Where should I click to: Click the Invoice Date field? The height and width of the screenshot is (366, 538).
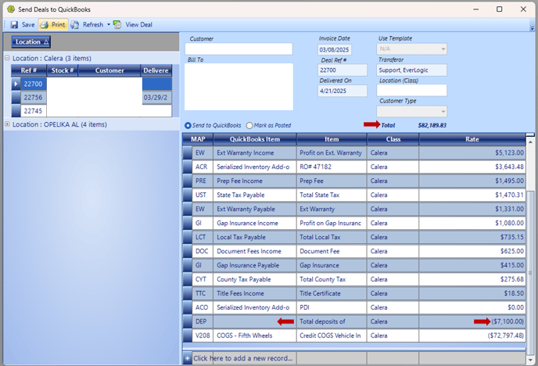point(334,50)
